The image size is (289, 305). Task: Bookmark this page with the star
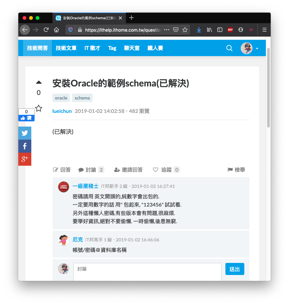coord(185,30)
